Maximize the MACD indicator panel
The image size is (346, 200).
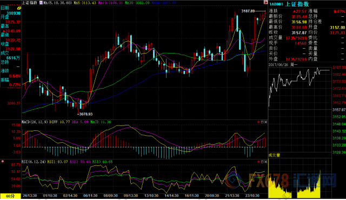pyautogui.click(x=262, y=122)
